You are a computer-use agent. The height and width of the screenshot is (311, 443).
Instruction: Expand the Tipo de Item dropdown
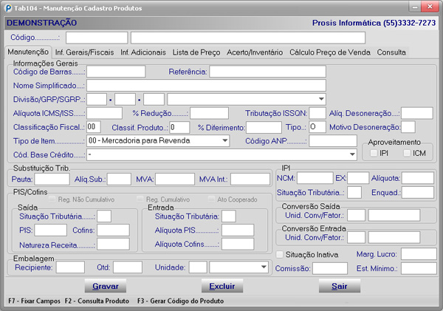(x=225, y=140)
